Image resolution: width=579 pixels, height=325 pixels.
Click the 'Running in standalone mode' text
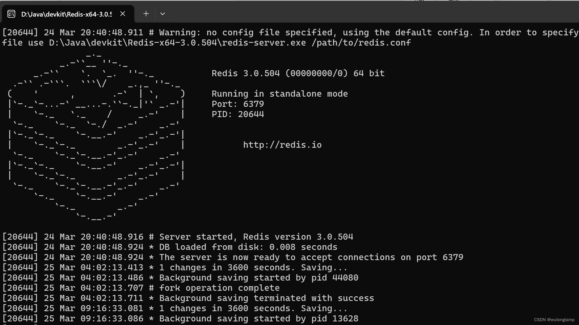(x=279, y=94)
